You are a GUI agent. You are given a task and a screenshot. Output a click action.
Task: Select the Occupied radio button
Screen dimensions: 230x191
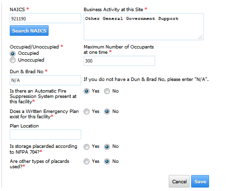(x=13, y=53)
